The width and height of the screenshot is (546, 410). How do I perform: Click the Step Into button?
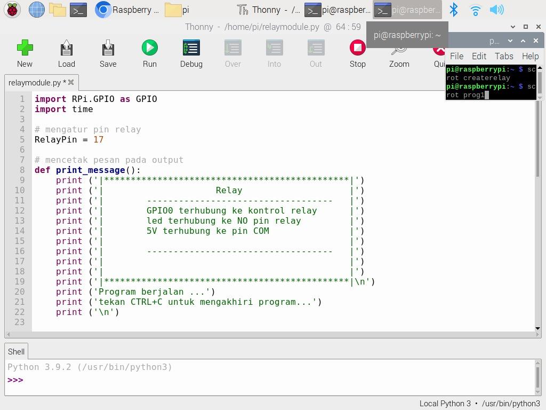pyautogui.click(x=274, y=53)
